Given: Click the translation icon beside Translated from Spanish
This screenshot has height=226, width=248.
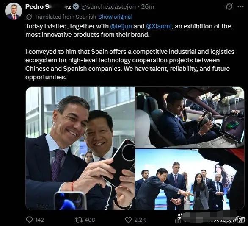Looking at the screenshot, I should pos(29,17).
